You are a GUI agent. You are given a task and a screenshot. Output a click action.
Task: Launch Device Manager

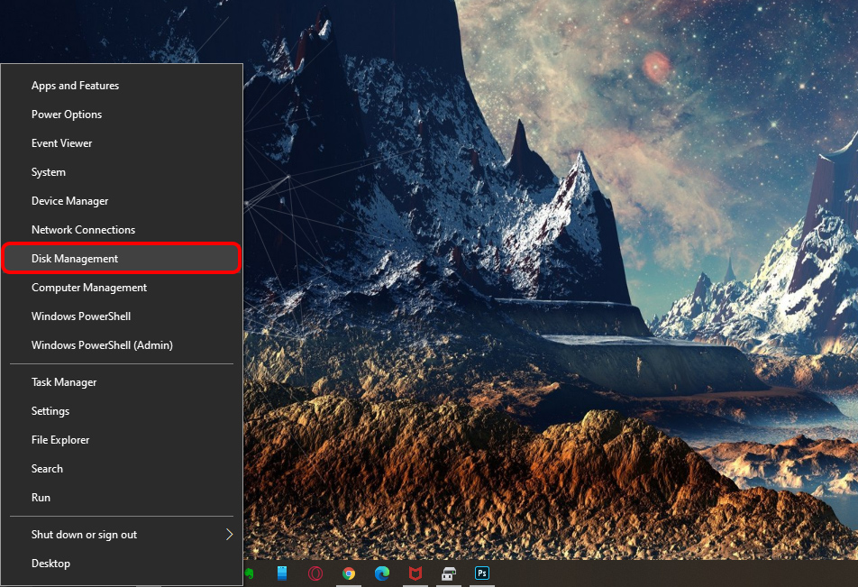point(70,201)
